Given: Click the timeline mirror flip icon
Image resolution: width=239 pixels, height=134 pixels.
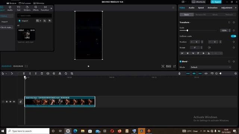Looking at the screenshot, I should point(60,74).
